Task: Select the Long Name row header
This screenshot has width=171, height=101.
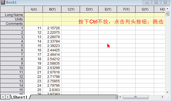Action: (12, 15)
